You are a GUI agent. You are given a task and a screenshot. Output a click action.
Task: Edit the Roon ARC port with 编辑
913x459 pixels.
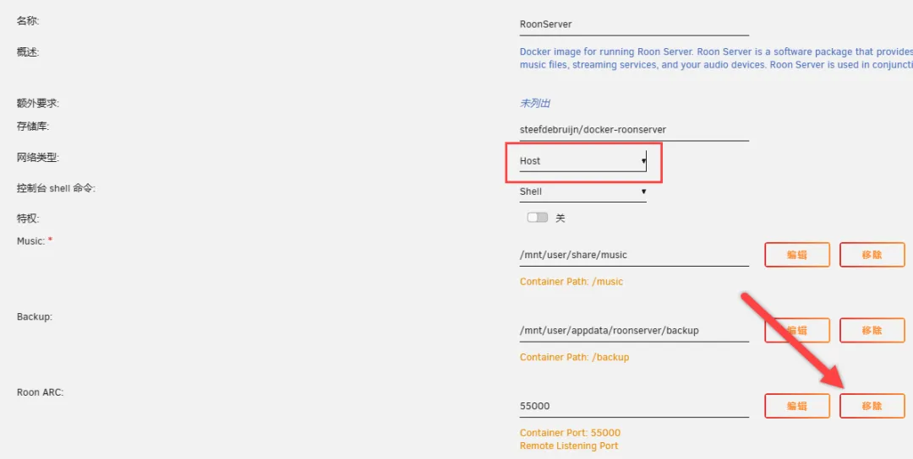pyautogui.click(x=796, y=406)
